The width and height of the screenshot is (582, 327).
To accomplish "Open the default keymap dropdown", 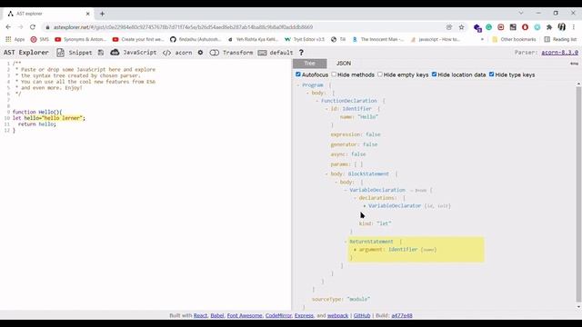I will click(276, 53).
